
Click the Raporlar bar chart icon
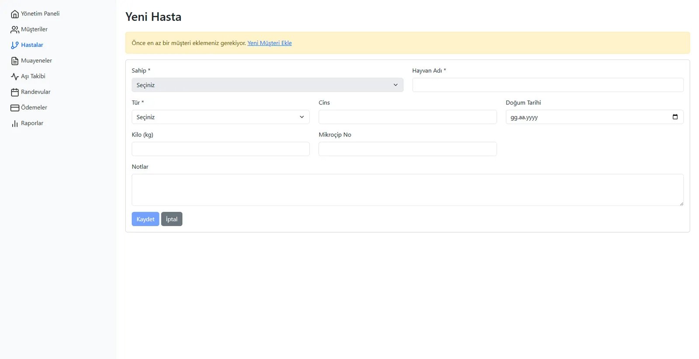(x=15, y=123)
